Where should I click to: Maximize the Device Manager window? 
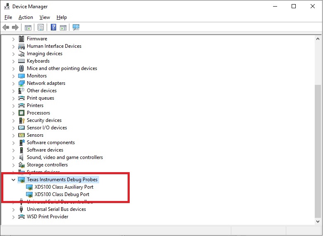pyautogui.click(x=294, y=6)
